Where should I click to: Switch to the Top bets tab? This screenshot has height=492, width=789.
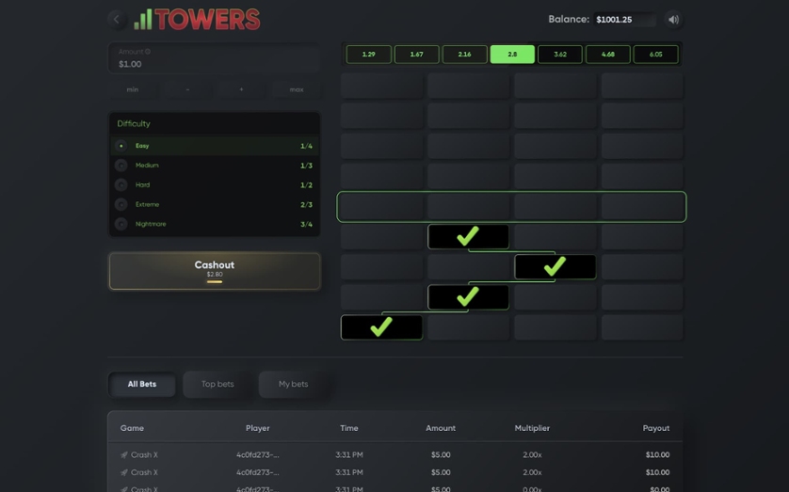coord(217,384)
